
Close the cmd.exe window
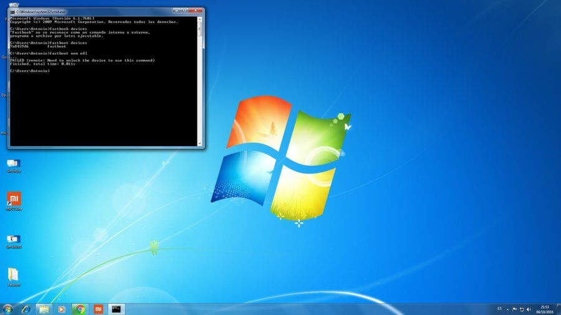tap(196, 11)
